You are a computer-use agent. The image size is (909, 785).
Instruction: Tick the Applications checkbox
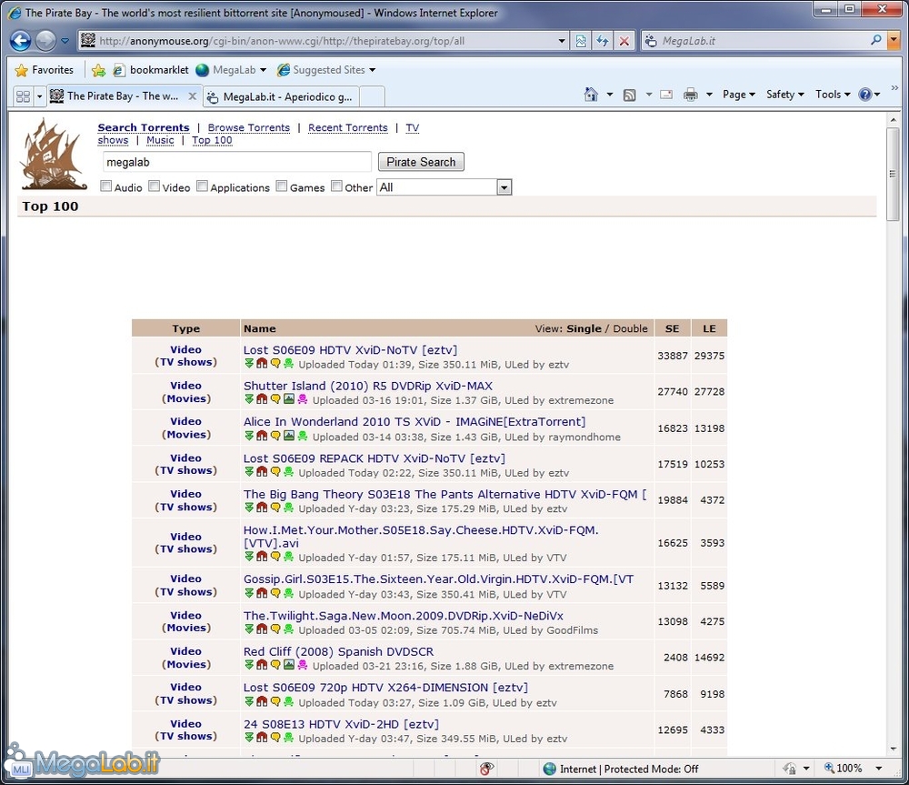203,186
